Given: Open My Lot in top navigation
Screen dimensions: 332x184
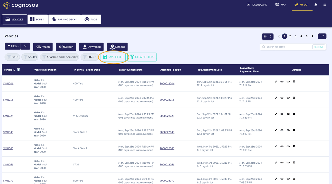Looking at the screenshot, I should coord(302,5).
